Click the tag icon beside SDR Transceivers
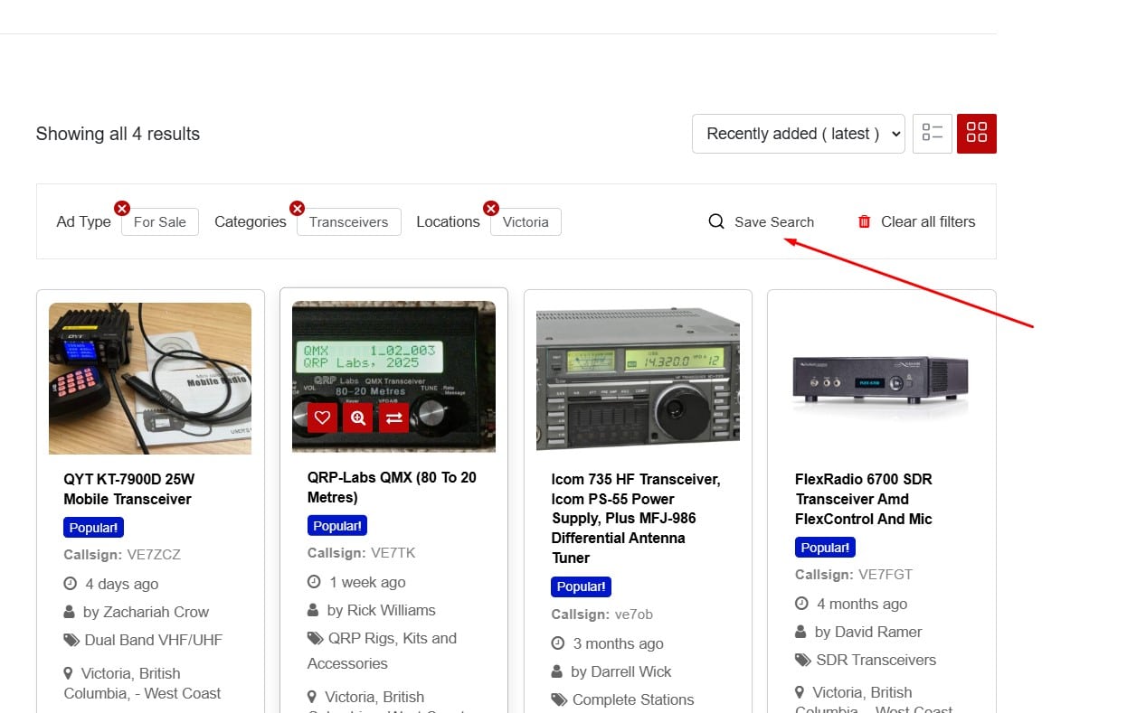The image size is (1127, 713). (803, 660)
